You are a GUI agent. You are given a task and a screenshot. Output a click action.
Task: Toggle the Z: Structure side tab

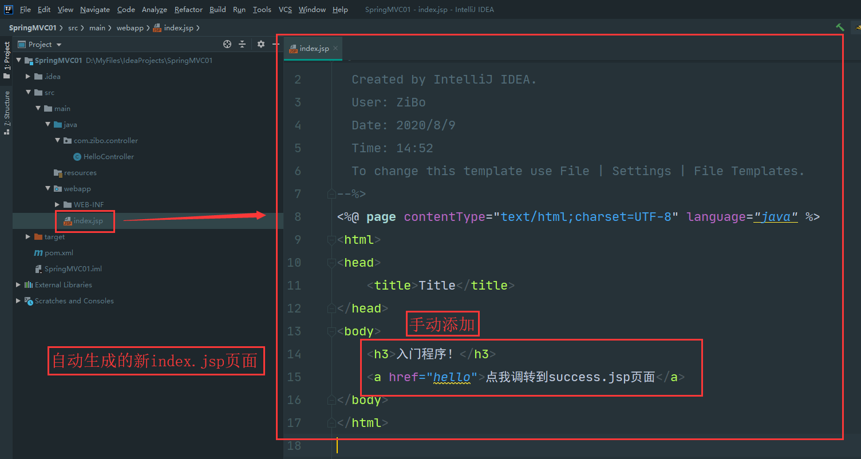point(6,113)
